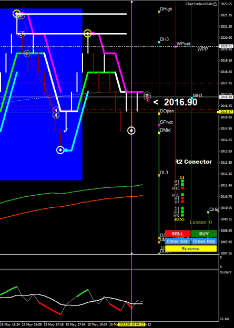234x328 pixels.
Task: Click the Close Sell button
Action: [x=178, y=241]
